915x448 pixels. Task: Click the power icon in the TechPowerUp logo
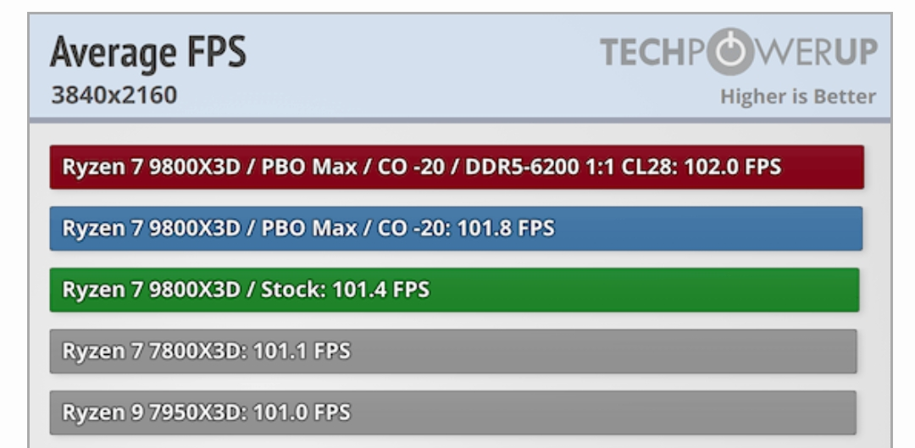732,52
